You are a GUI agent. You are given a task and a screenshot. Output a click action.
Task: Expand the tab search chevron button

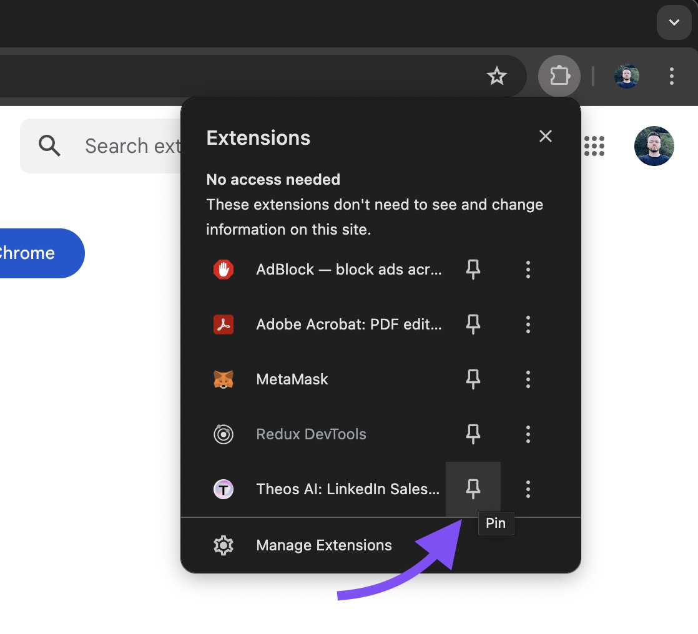pos(674,22)
